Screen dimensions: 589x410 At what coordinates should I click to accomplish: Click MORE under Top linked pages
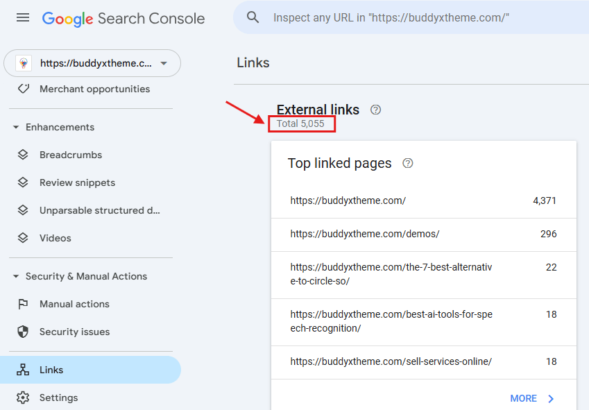523,398
